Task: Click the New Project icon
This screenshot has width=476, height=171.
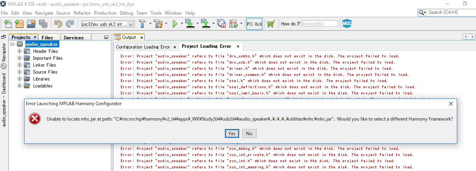Action: click(x=19, y=24)
